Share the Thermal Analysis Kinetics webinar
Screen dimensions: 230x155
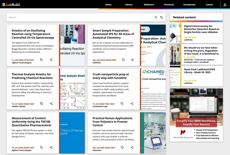[51, 104]
